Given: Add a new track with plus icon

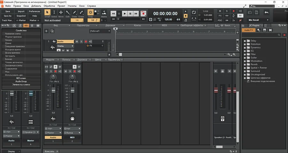Looking at the screenshot, I should click(x=46, y=31).
